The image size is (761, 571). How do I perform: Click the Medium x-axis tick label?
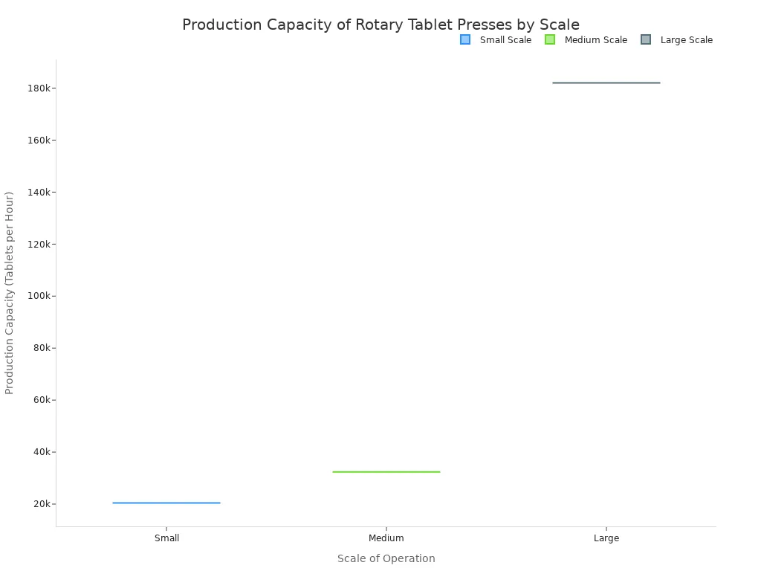(x=386, y=538)
